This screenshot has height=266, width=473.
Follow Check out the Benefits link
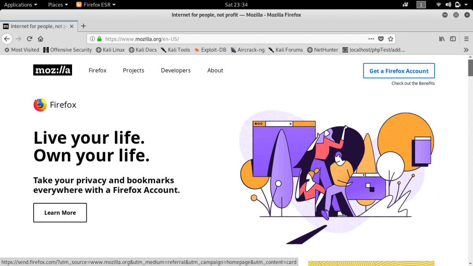tap(413, 83)
